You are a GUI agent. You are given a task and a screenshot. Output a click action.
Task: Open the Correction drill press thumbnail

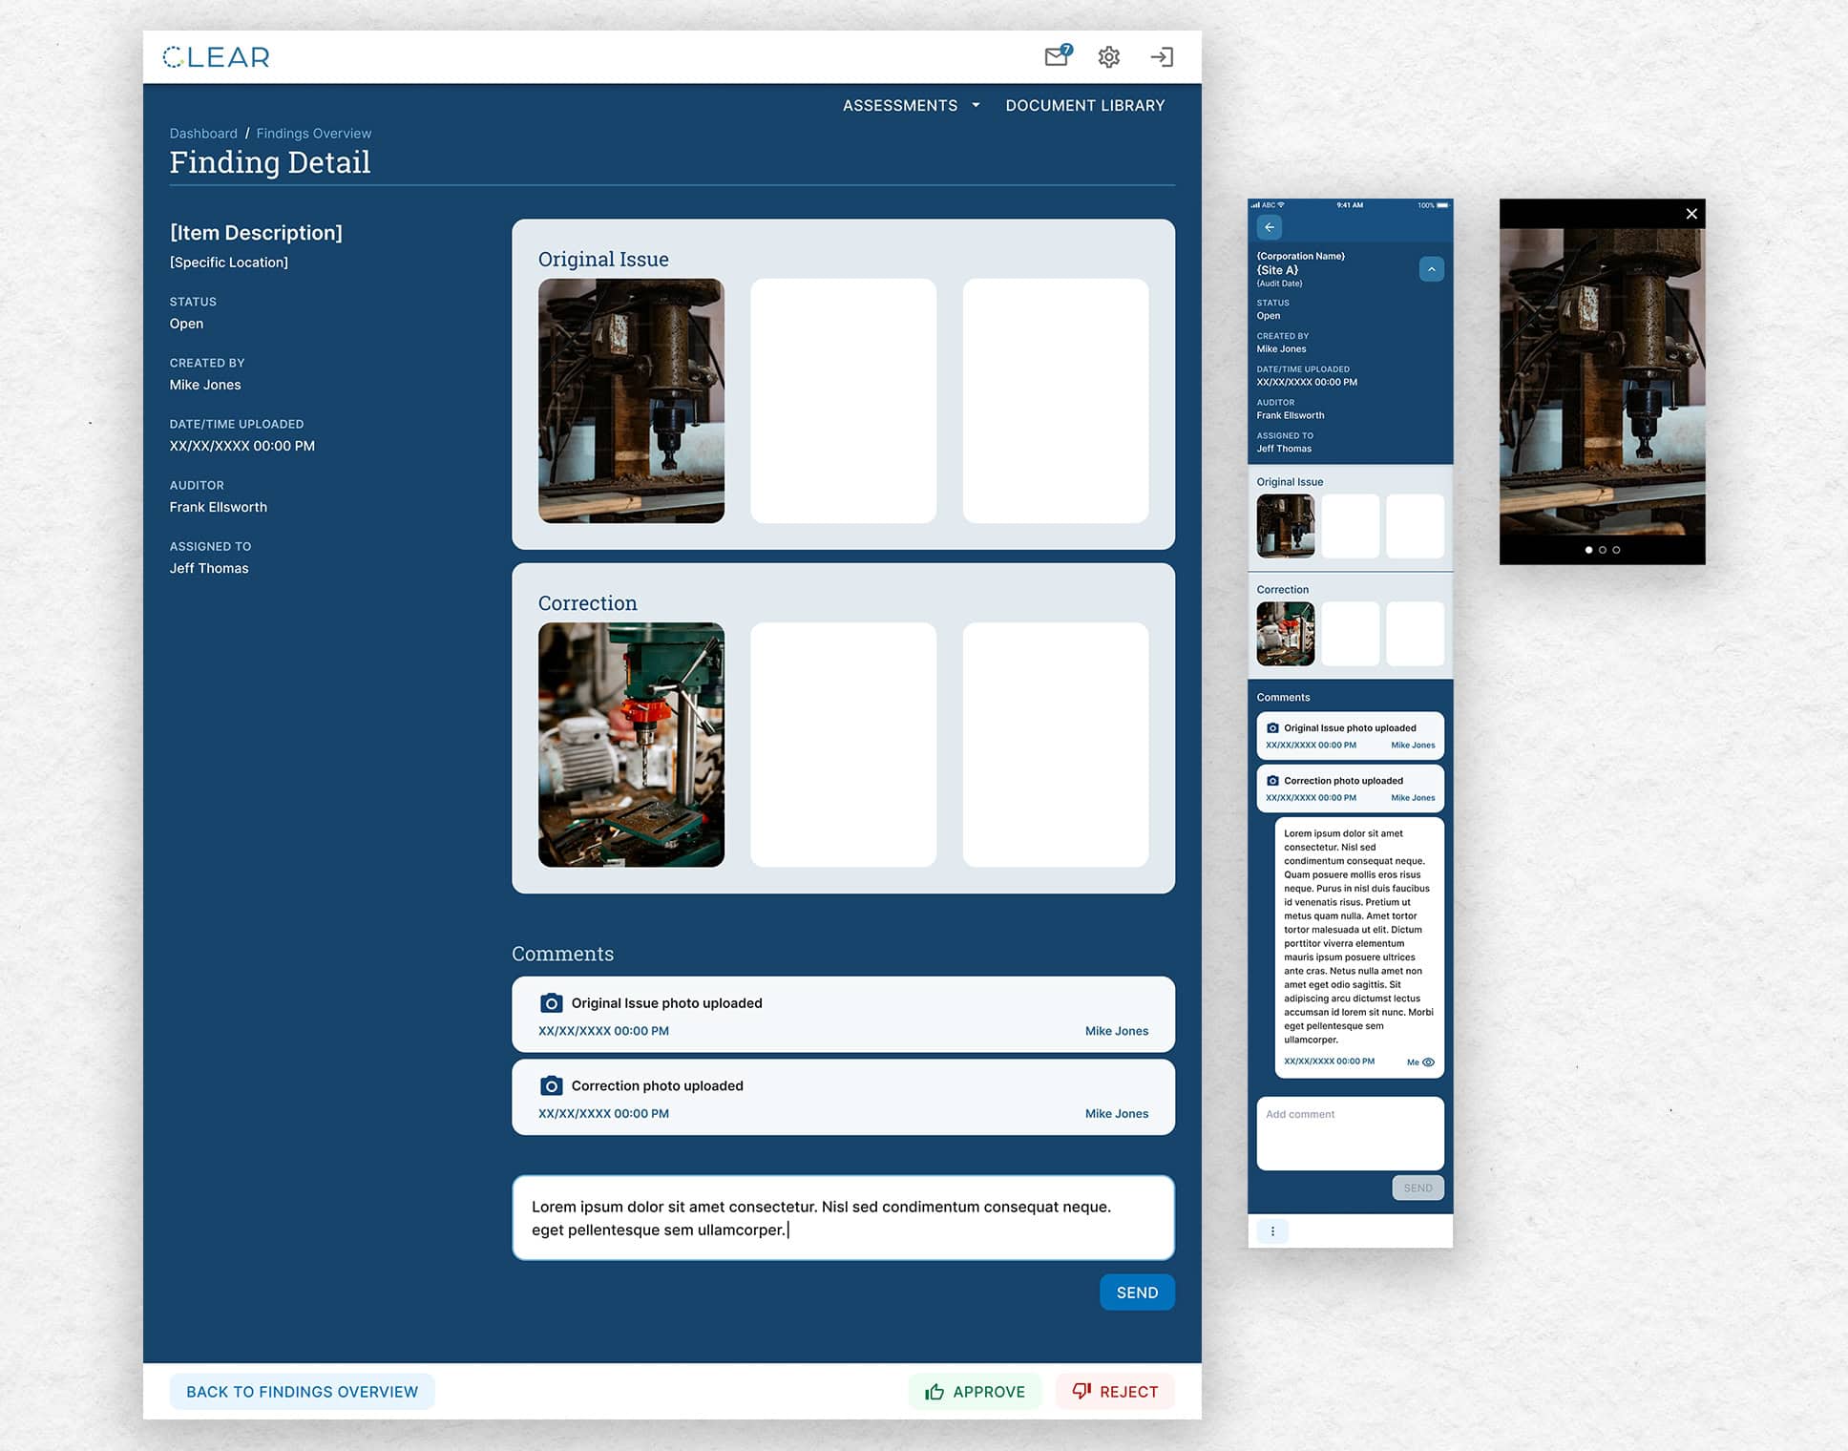point(631,745)
